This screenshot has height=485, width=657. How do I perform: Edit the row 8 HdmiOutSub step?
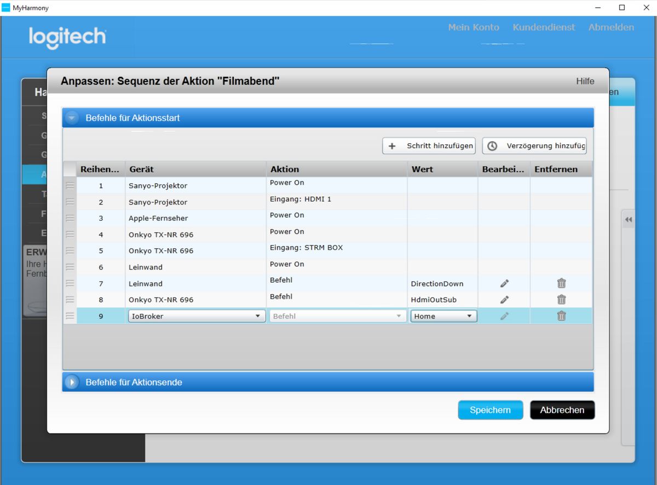tap(504, 300)
